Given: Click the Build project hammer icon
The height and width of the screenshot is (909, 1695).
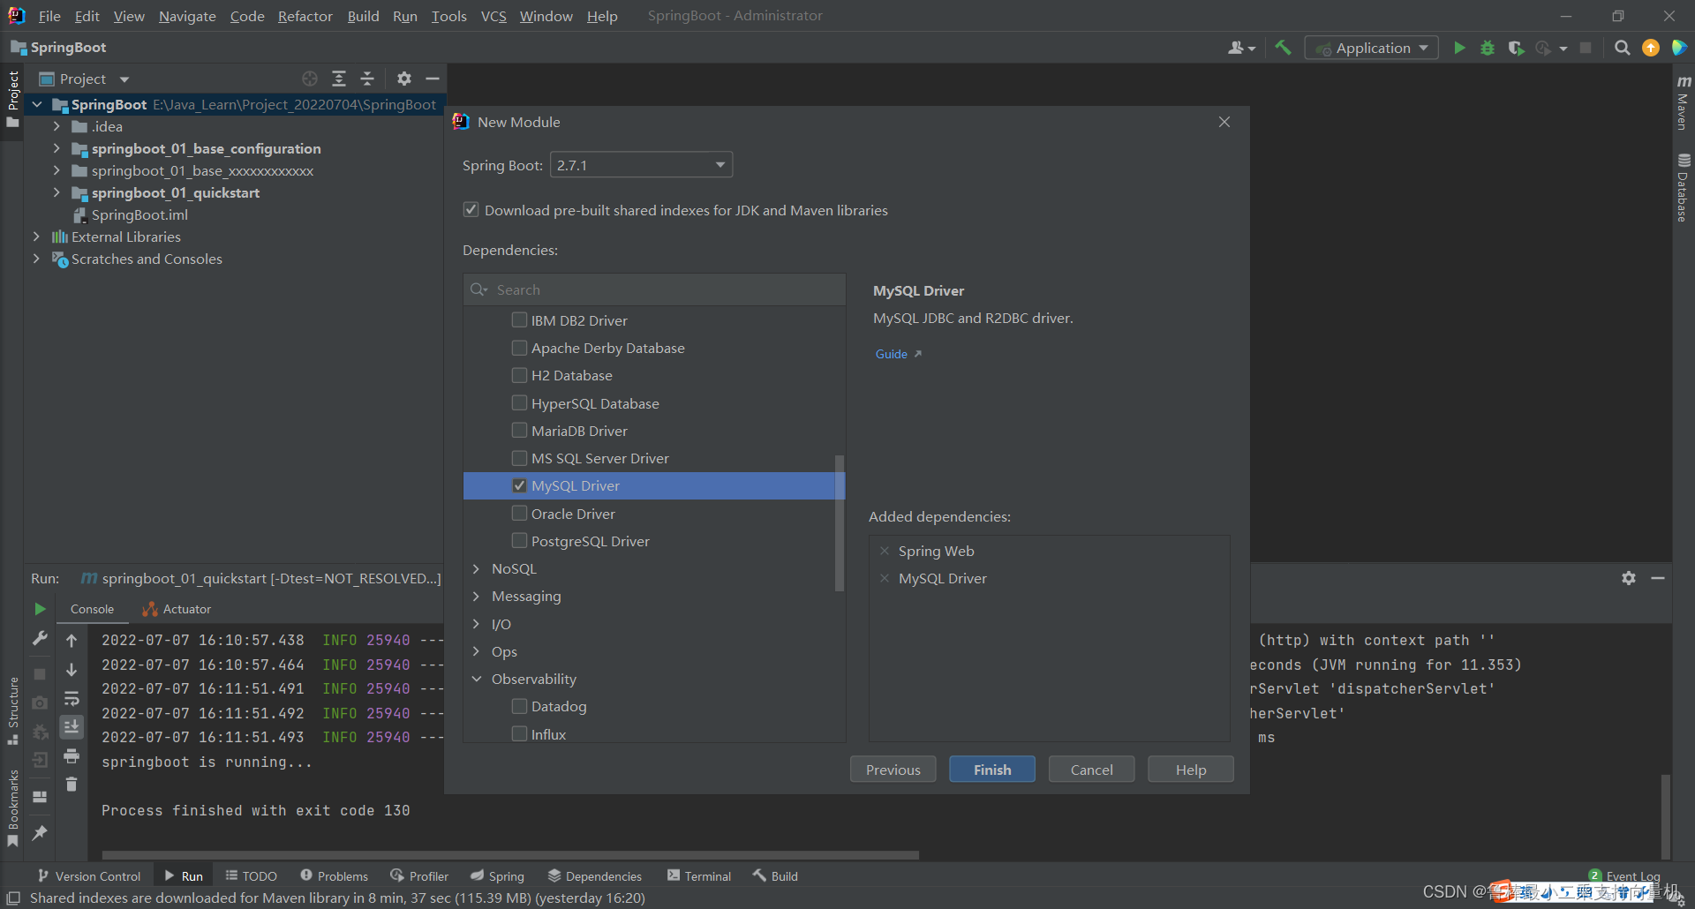Looking at the screenshot, I should (x=1283, y=48).
